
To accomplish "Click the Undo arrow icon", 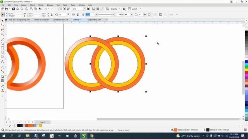I will pyautogui.click(x=45, y=9).
